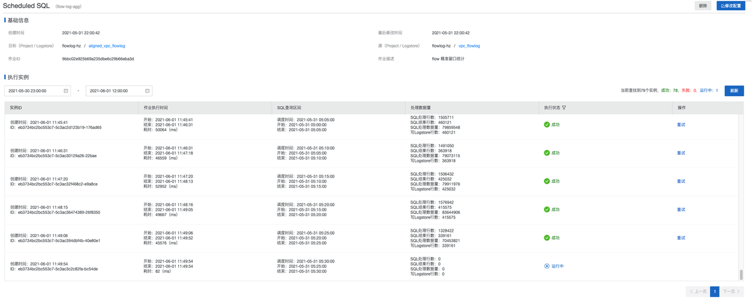Click success check icon in 11:45:41 row
This screenshot has height=301, width=752.
(547, 125)
